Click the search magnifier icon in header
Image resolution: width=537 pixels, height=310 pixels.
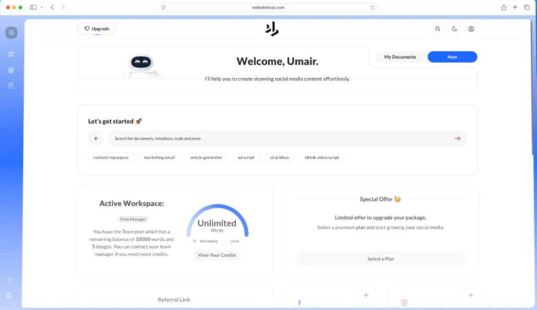click(438, 29)
